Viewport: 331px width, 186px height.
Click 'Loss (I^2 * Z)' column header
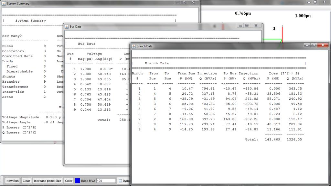point(284,73)
